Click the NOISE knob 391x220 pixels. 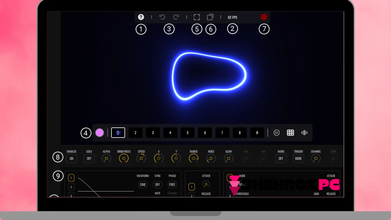click(211, 158)
